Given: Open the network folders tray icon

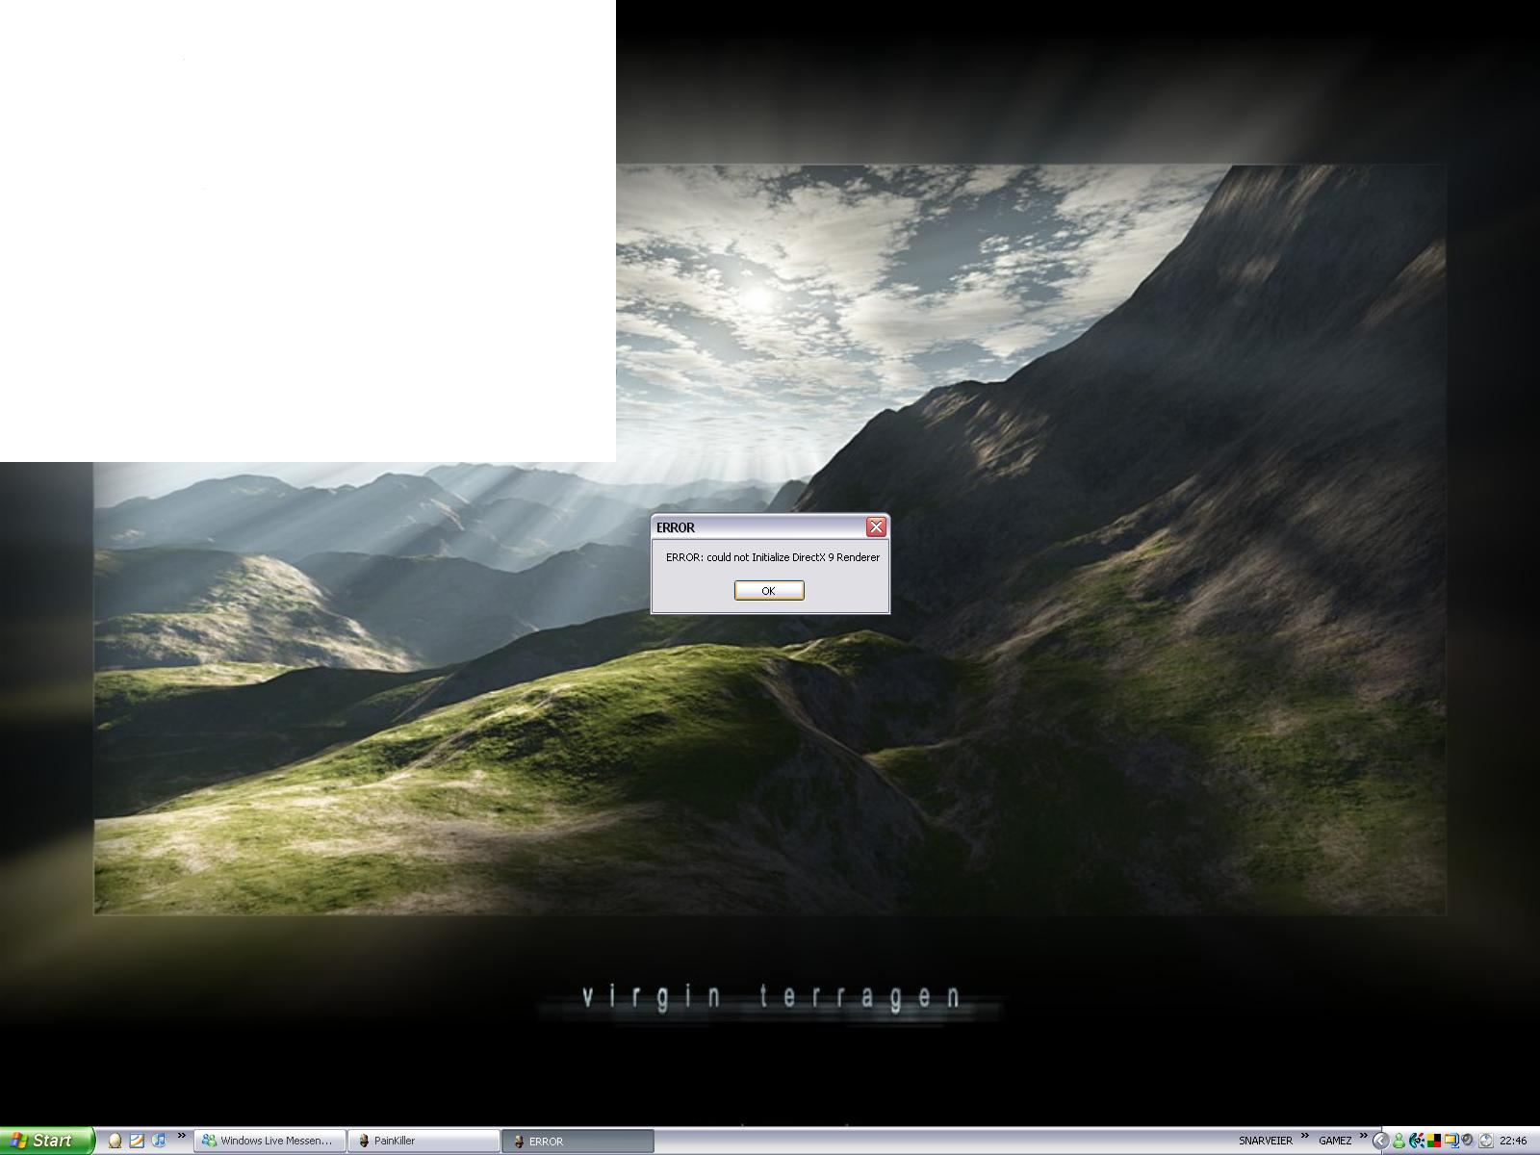Looking at the screenshot, I should 1451,1141.
